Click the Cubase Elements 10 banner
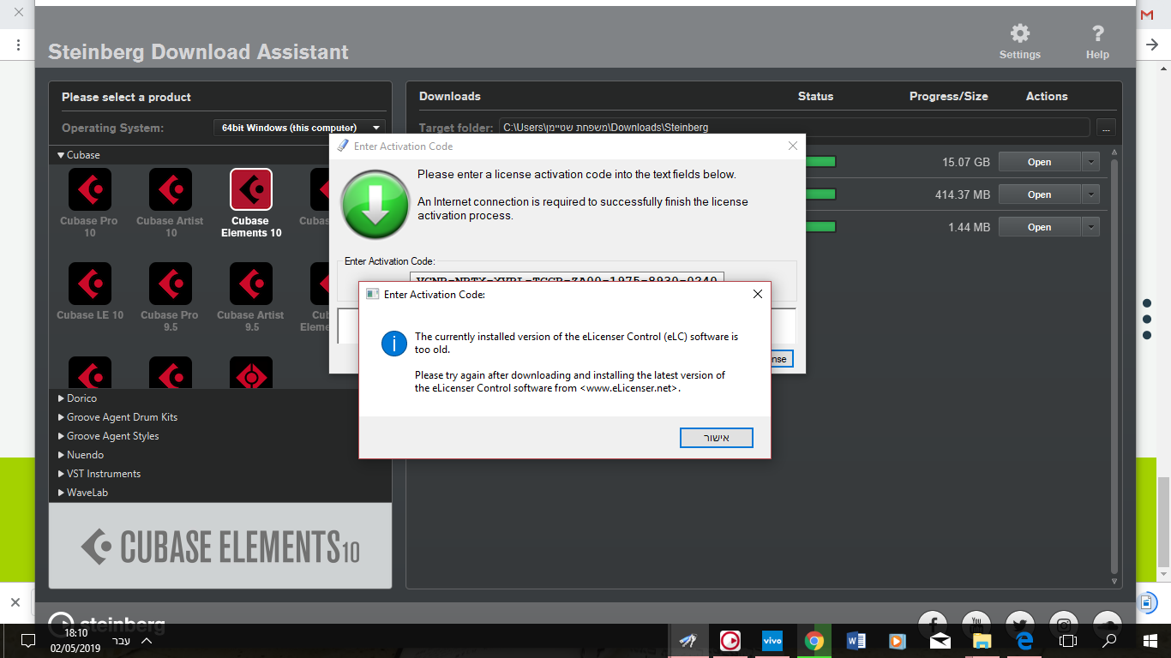The width and height of the screenshot is (1171, 658). click(x=220, y=546)
